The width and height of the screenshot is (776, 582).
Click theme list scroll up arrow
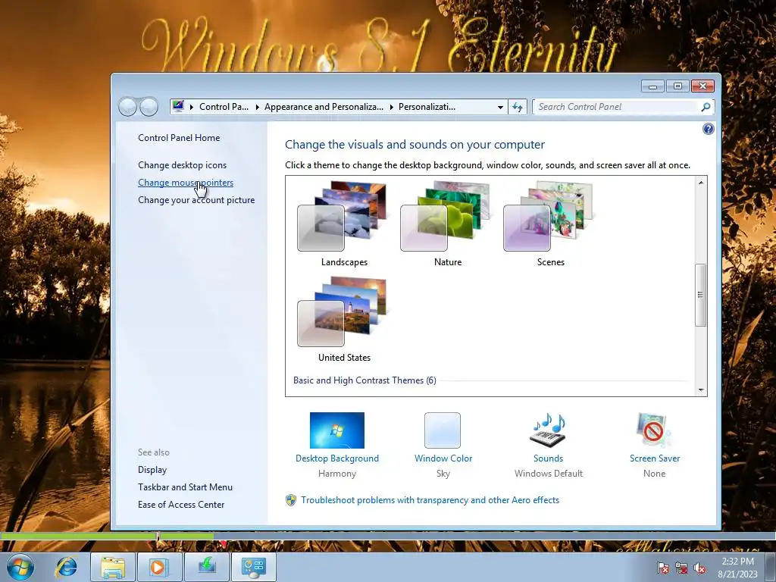tap(701, 183)
